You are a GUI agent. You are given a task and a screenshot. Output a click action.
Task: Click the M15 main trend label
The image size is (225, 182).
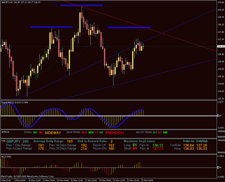(85, 132)
